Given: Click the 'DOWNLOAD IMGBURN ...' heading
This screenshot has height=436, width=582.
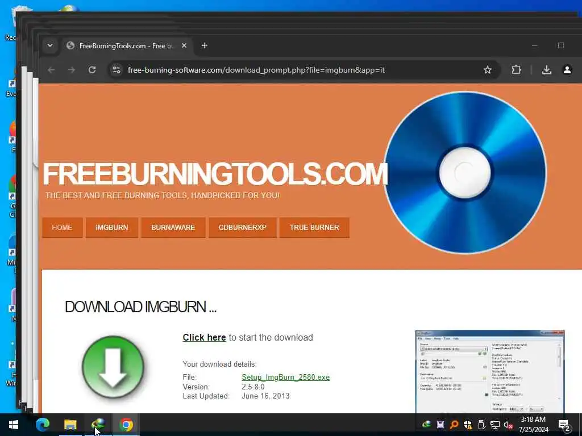Looking at the screenshot, I should click(x=141, y=307).
